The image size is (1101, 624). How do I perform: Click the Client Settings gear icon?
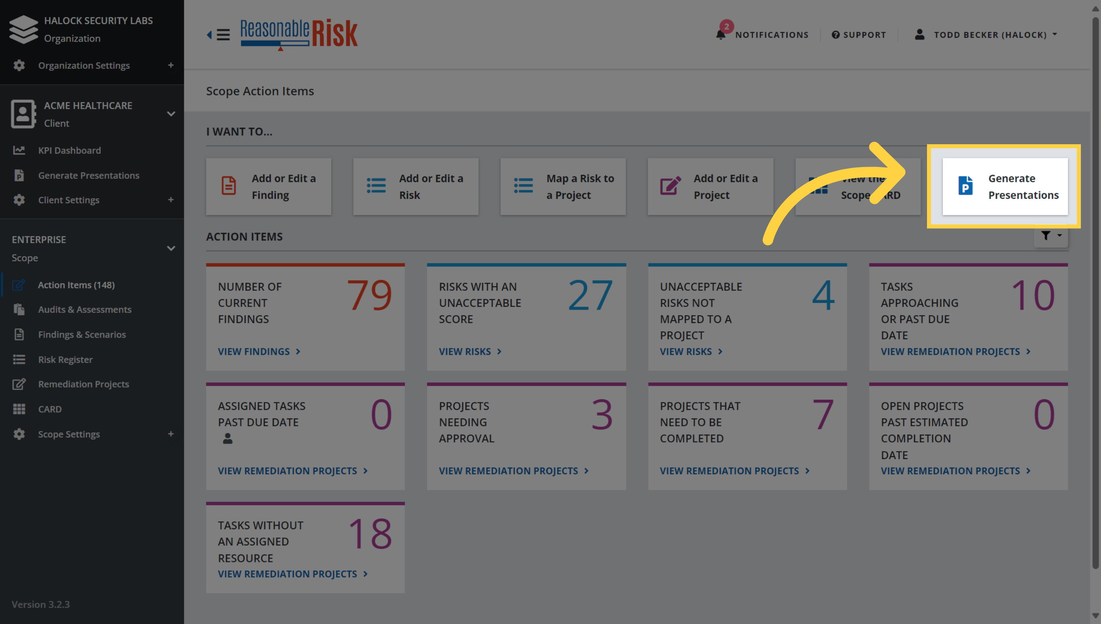[x=19, y=200]
